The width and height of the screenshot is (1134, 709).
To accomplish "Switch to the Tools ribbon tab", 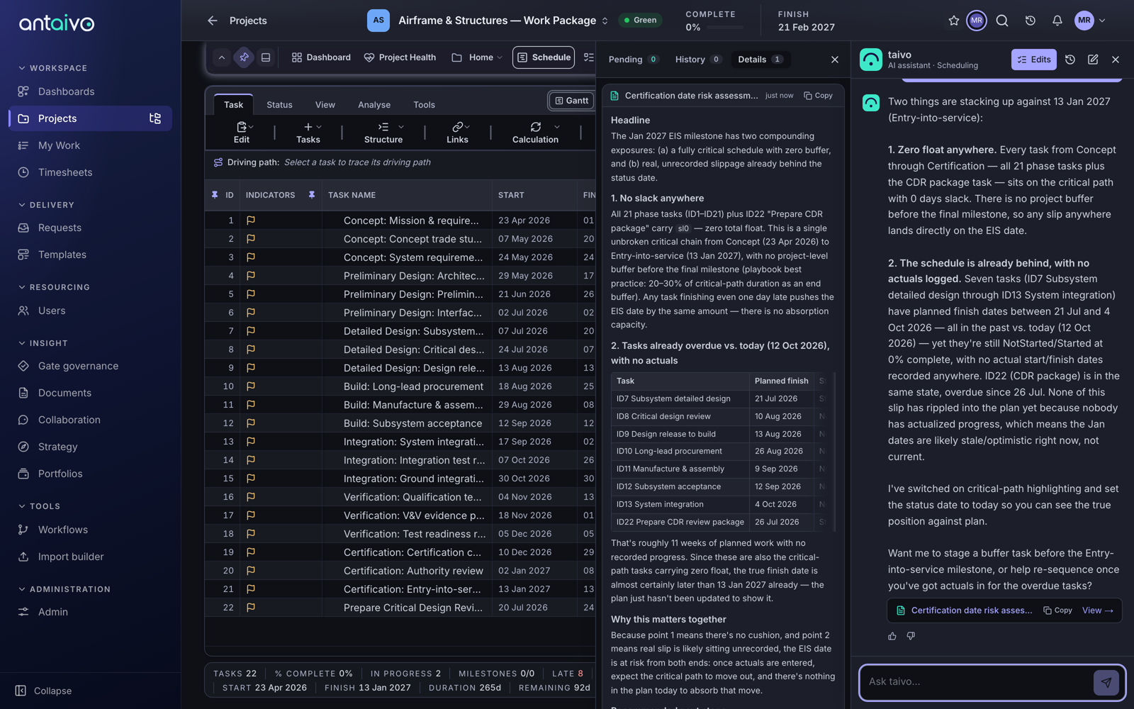I will 425,105.
